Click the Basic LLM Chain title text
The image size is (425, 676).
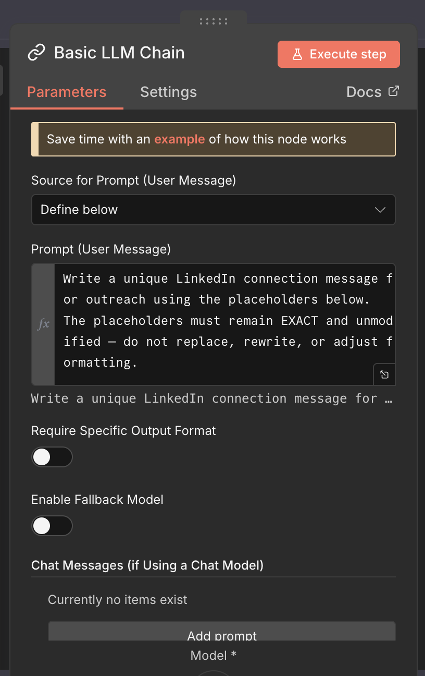click(119, 53)
